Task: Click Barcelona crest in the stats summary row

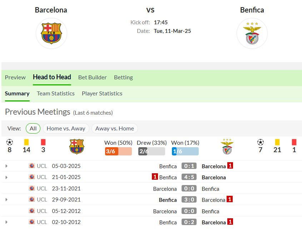Action: (x=76, y=146)
